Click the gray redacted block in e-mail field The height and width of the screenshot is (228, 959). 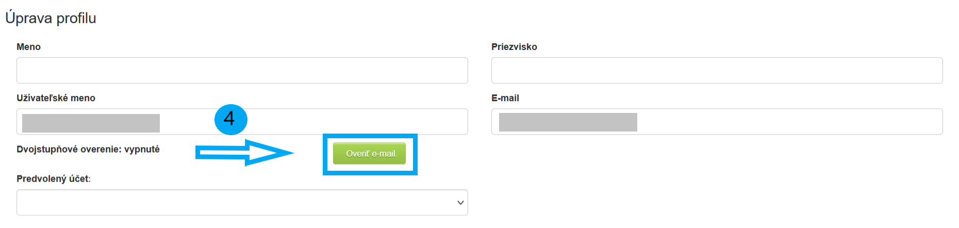568,122
